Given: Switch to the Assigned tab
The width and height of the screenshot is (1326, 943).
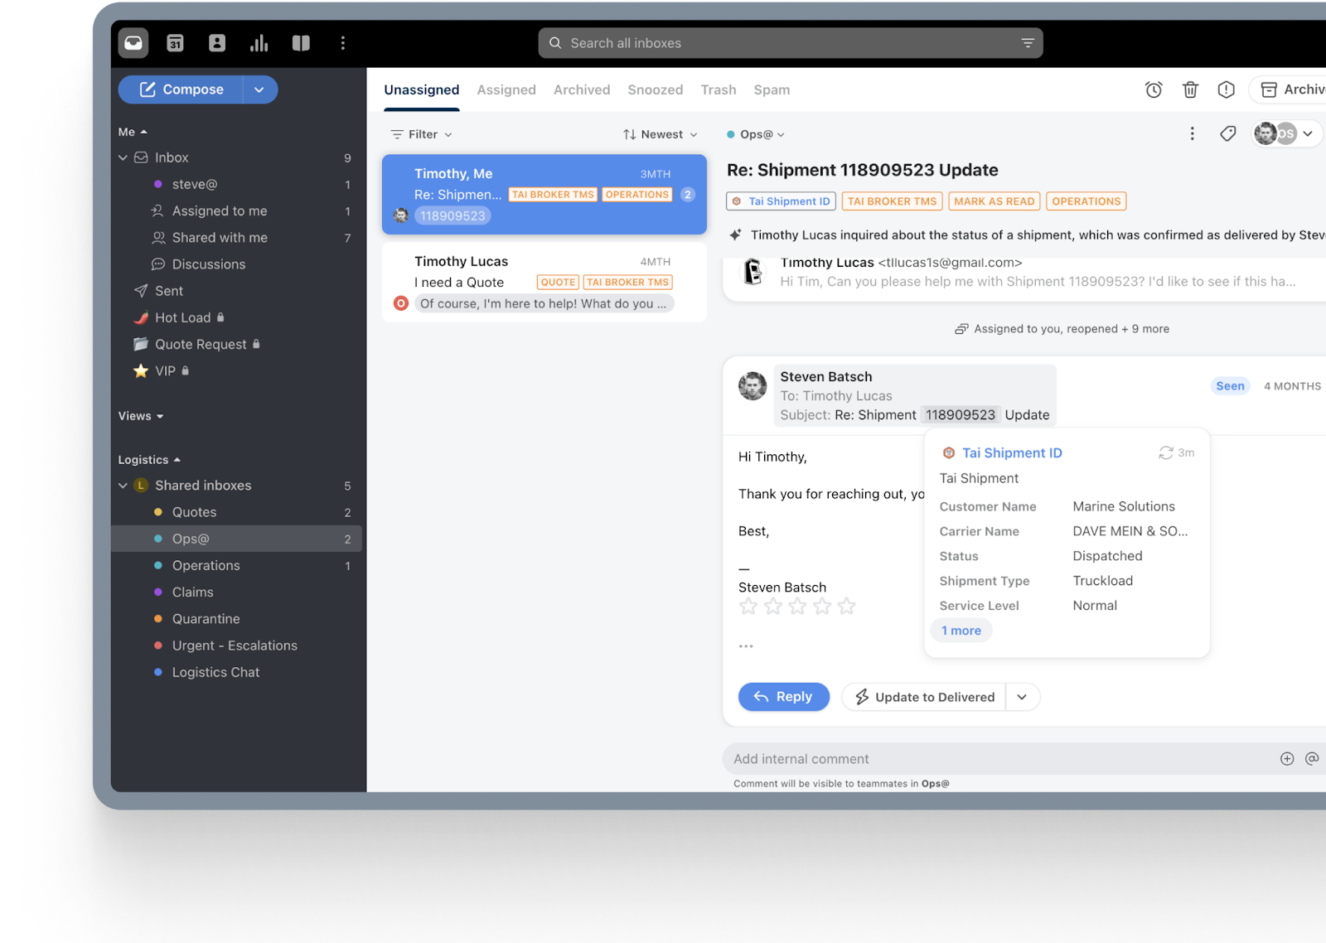Looking at the screenshot, I should [506, 89].
